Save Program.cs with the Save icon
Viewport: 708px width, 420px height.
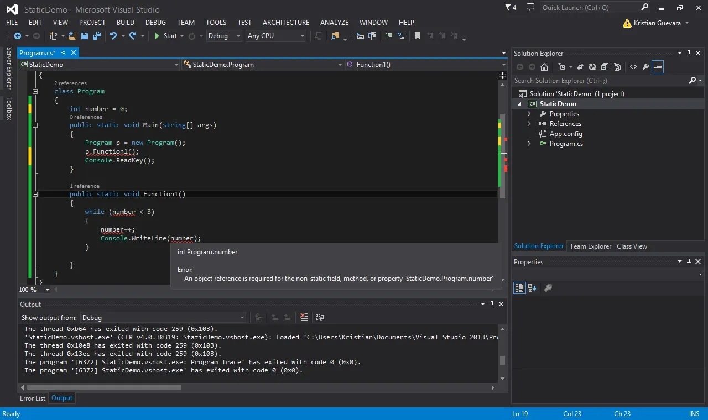85,36
